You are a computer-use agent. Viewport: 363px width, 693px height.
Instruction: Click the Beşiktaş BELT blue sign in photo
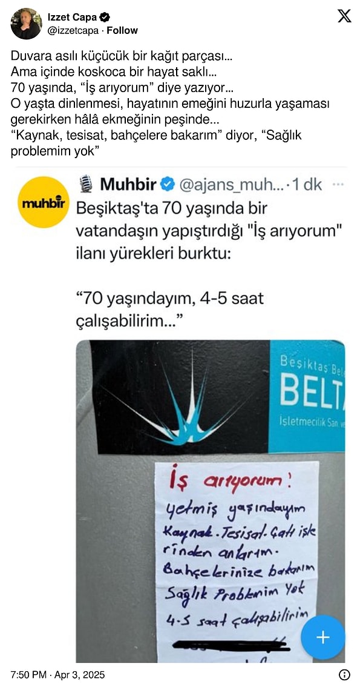click(x=307, y=396)
